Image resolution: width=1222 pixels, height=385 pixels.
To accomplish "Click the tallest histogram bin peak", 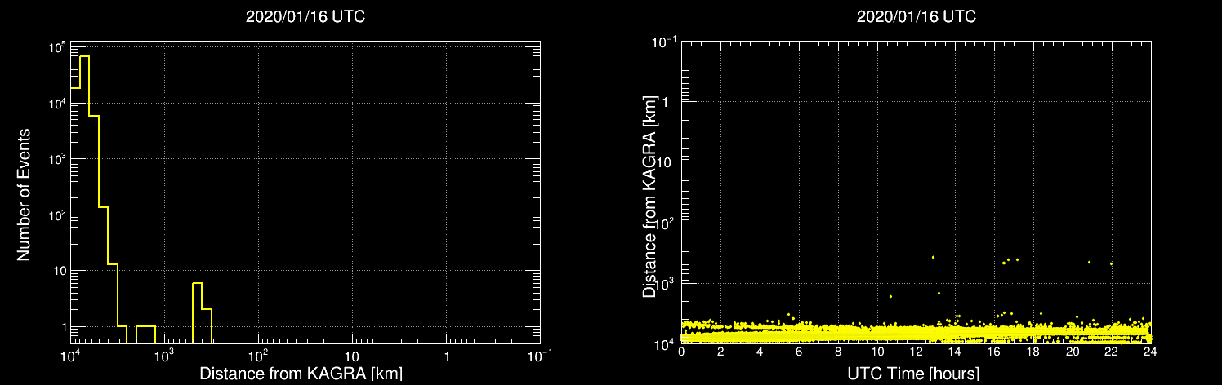I will click(84, 56).
